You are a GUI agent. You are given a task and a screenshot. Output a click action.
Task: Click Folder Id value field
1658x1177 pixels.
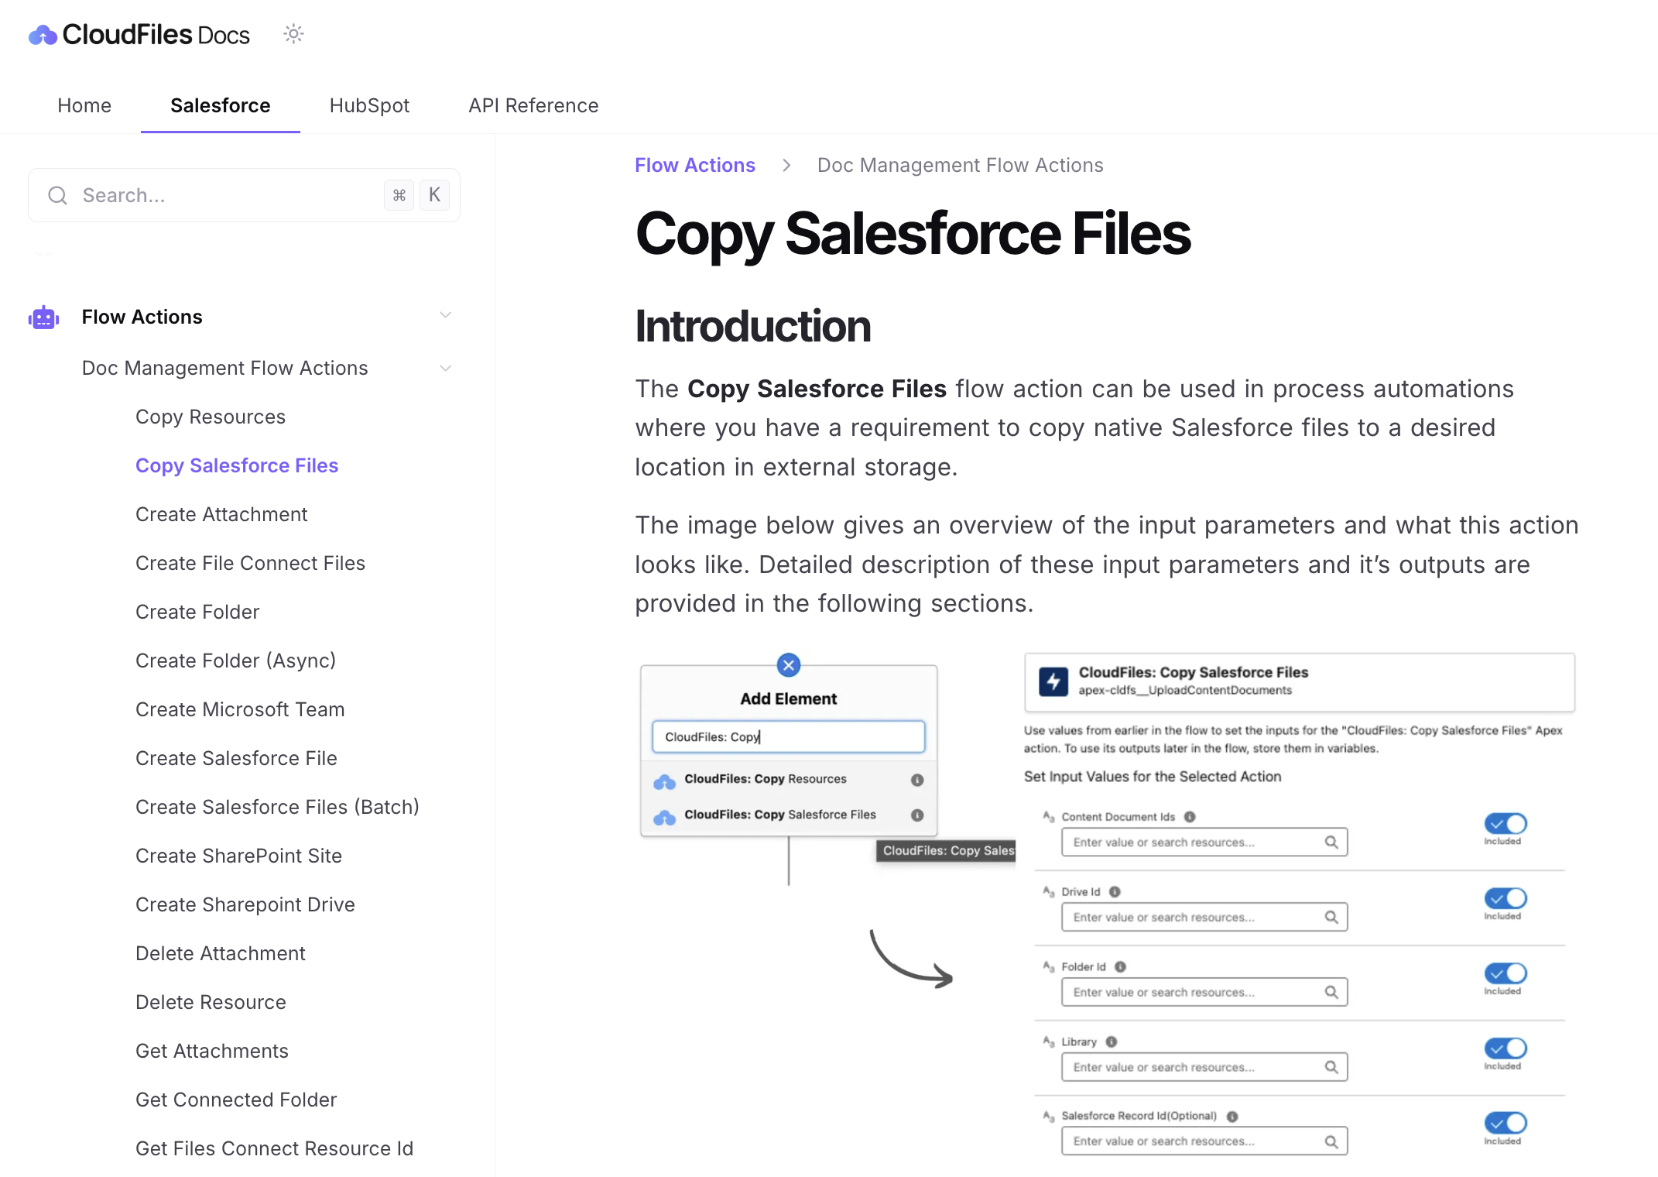pos(1204,992)
